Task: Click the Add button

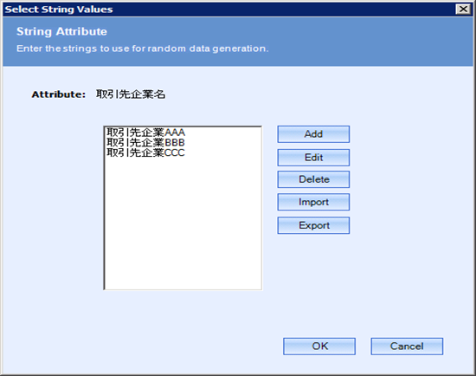Action: click(x=313, y=134)
